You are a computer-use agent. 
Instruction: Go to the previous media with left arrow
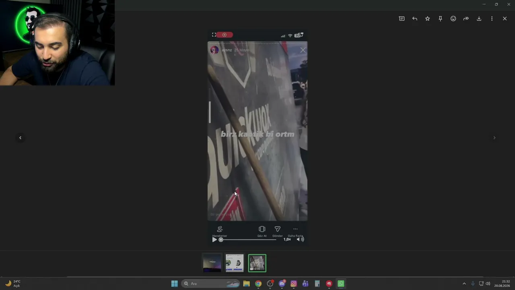pos(20,138)
